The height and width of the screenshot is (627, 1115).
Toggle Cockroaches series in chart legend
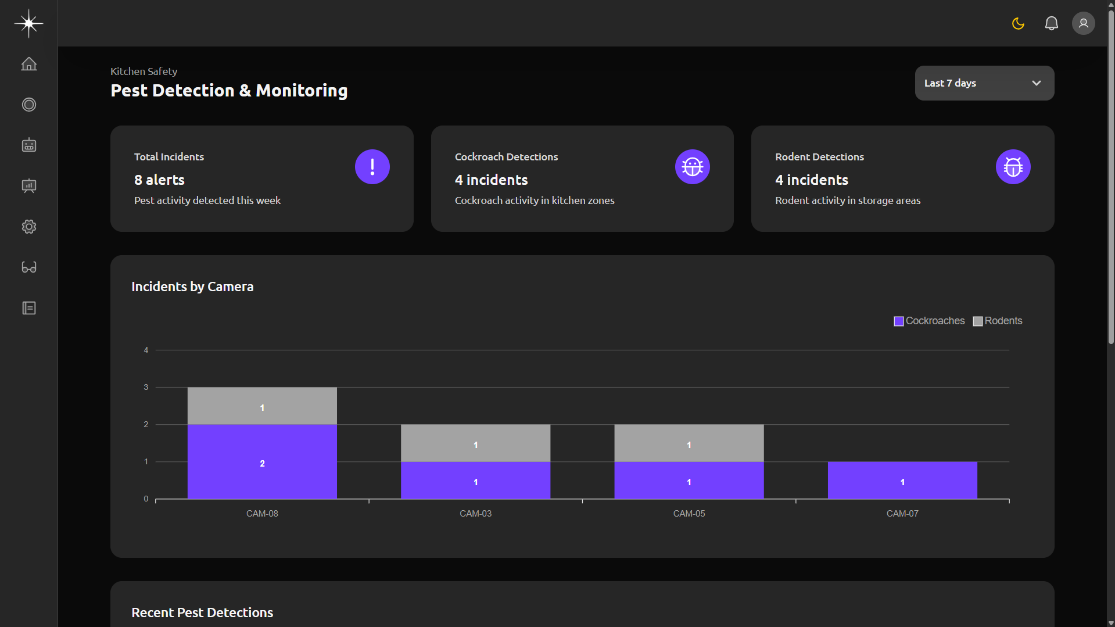[928, 321]
